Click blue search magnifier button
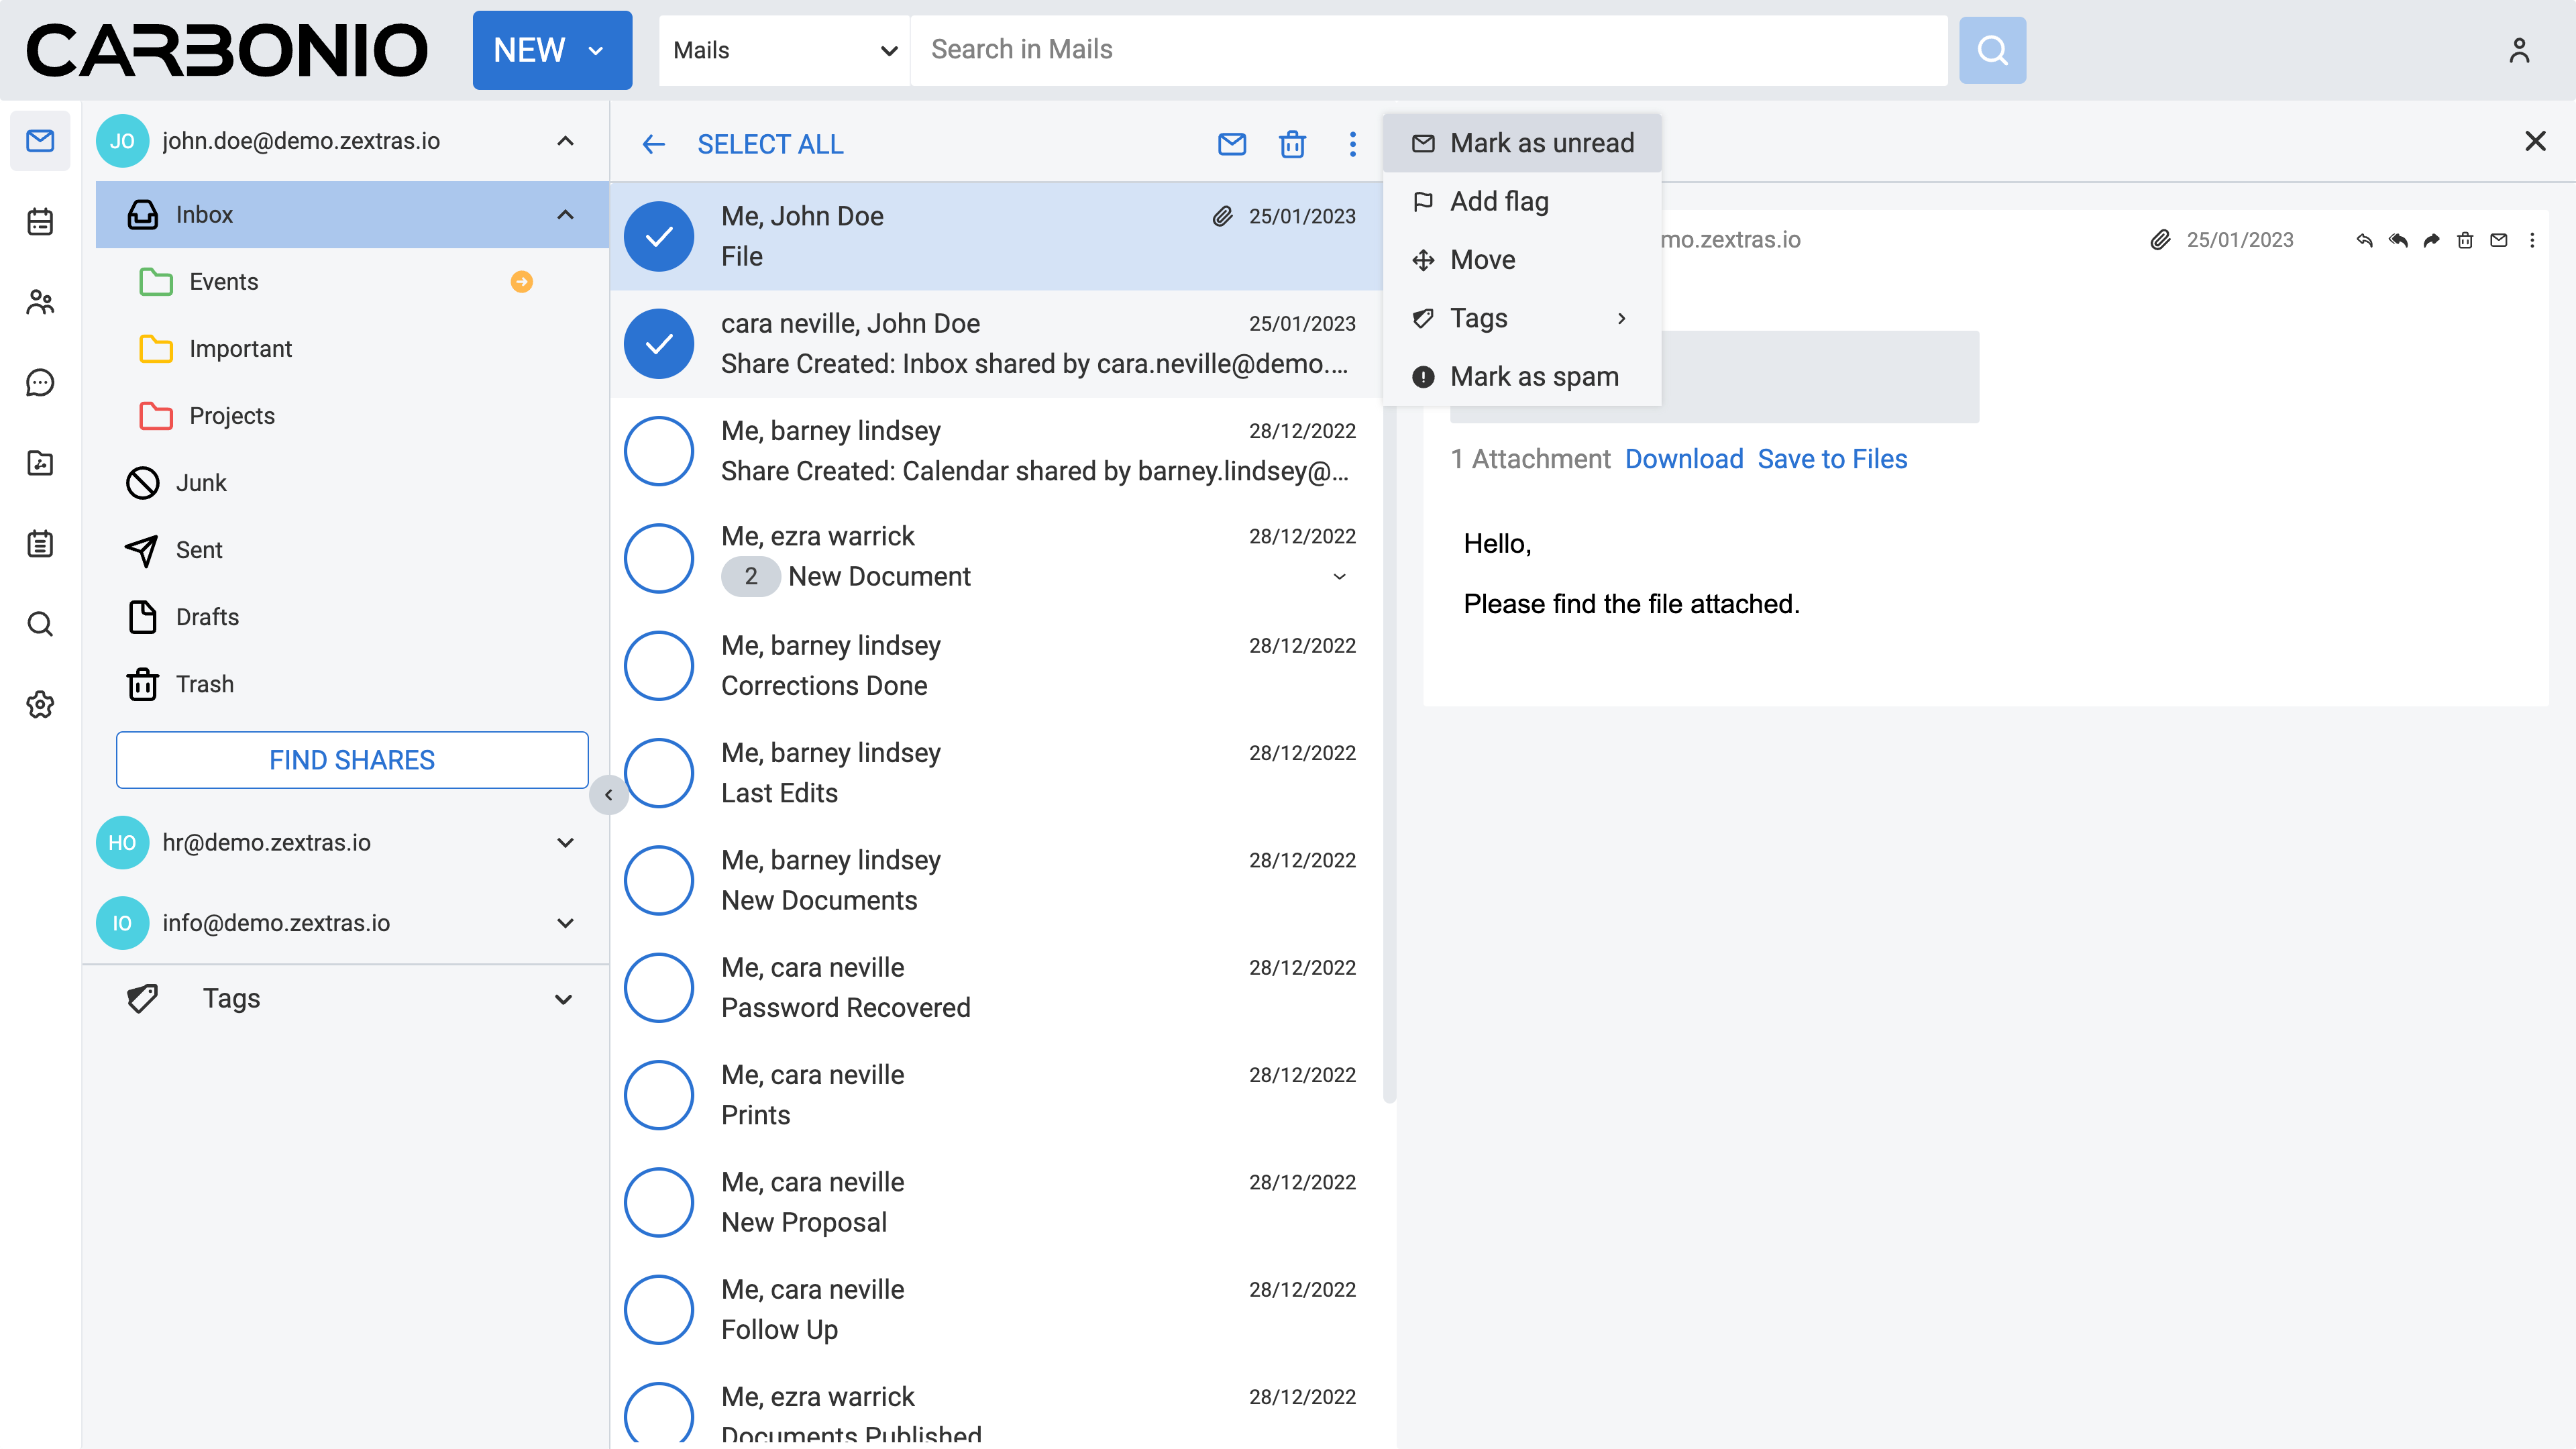 click(1992, 50)
